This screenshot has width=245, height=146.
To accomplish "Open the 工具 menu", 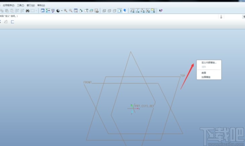I will coord(20,5).
